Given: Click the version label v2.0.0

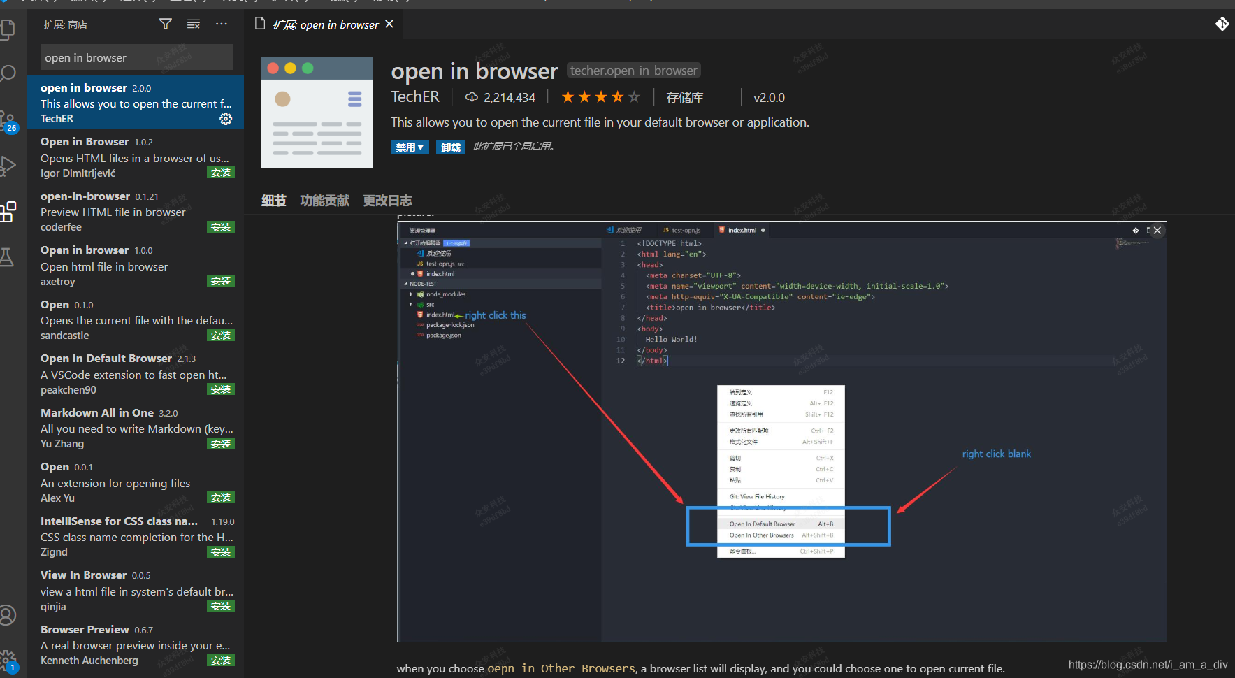Looking at the screenshot, I should (769, 98).
